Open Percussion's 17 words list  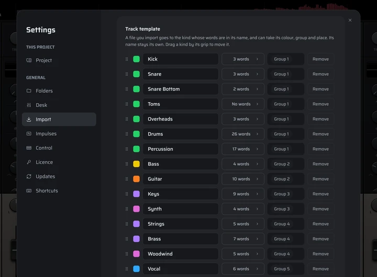pyautogui.click(x=243, y=149)
